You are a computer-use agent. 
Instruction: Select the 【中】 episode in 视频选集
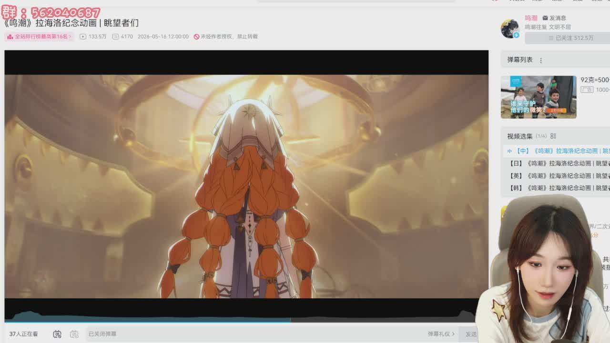click(557, 151)
